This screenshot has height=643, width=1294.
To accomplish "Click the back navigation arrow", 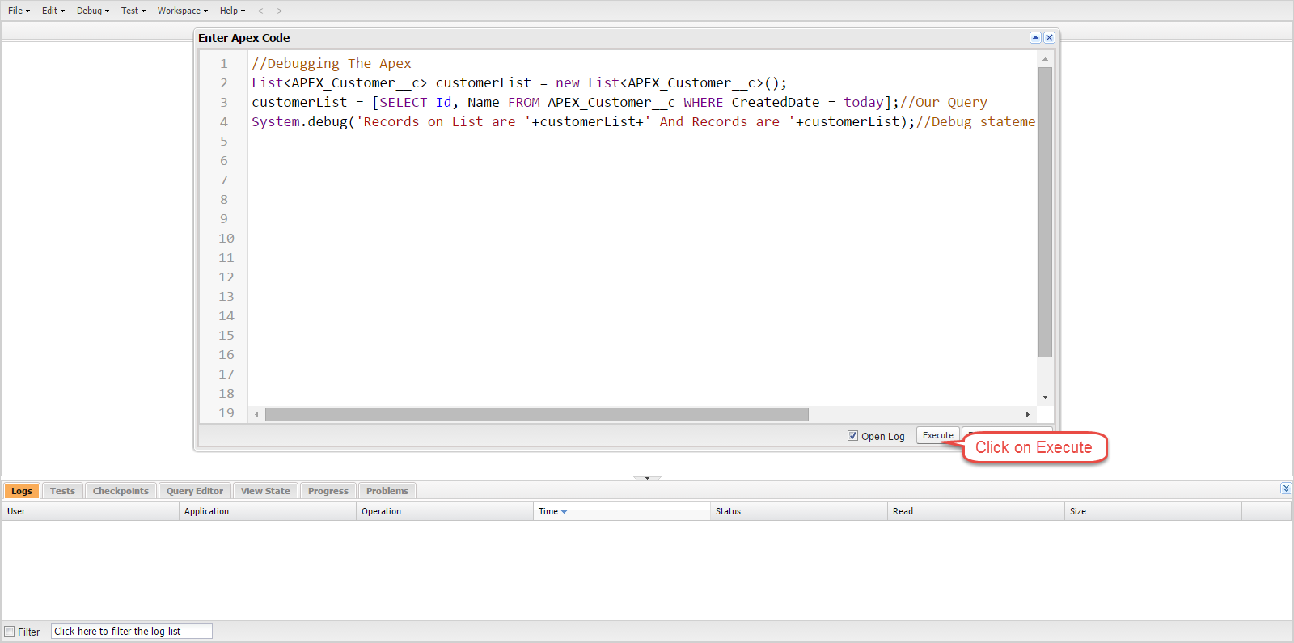I will click(260, 11).
